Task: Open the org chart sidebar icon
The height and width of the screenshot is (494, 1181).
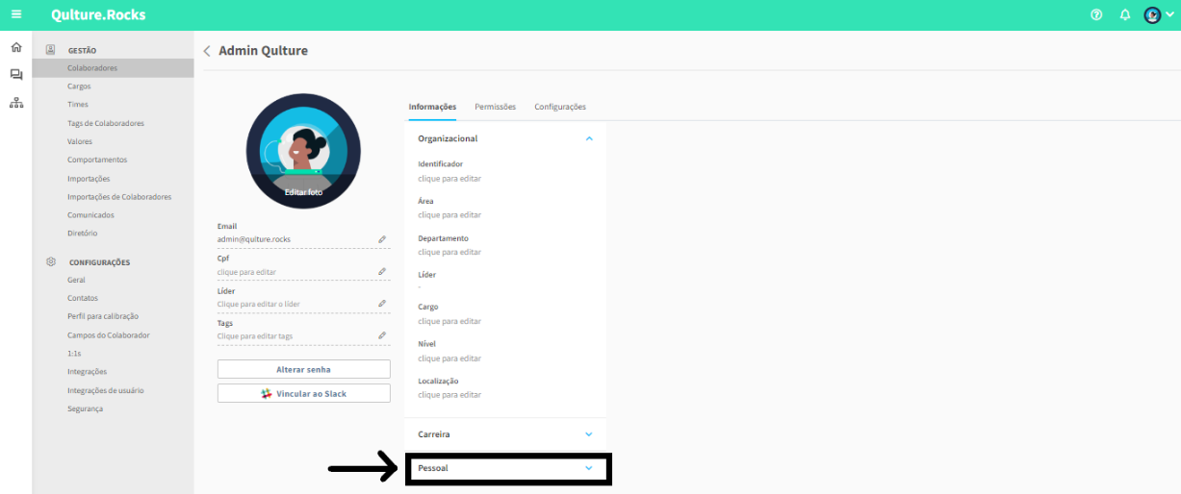Action: (15, 103)
